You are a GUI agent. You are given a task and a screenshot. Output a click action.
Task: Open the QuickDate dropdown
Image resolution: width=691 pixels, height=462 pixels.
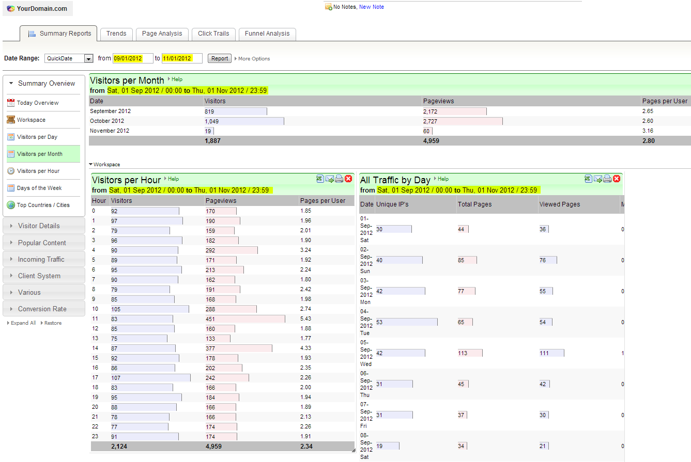[88, 59]
